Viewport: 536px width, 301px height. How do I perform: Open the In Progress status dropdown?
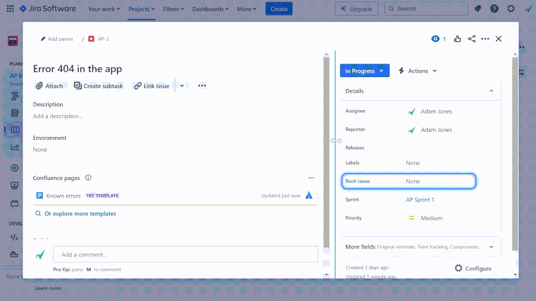[364, 71]
